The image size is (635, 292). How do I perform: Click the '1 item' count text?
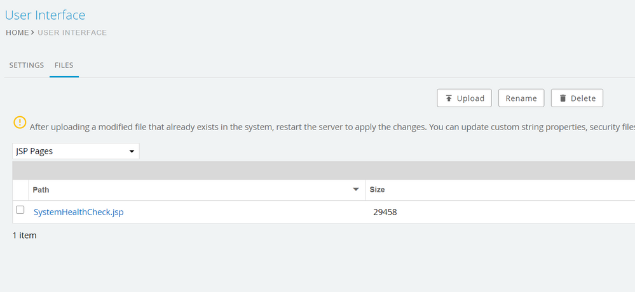click(x=25, y=236)
